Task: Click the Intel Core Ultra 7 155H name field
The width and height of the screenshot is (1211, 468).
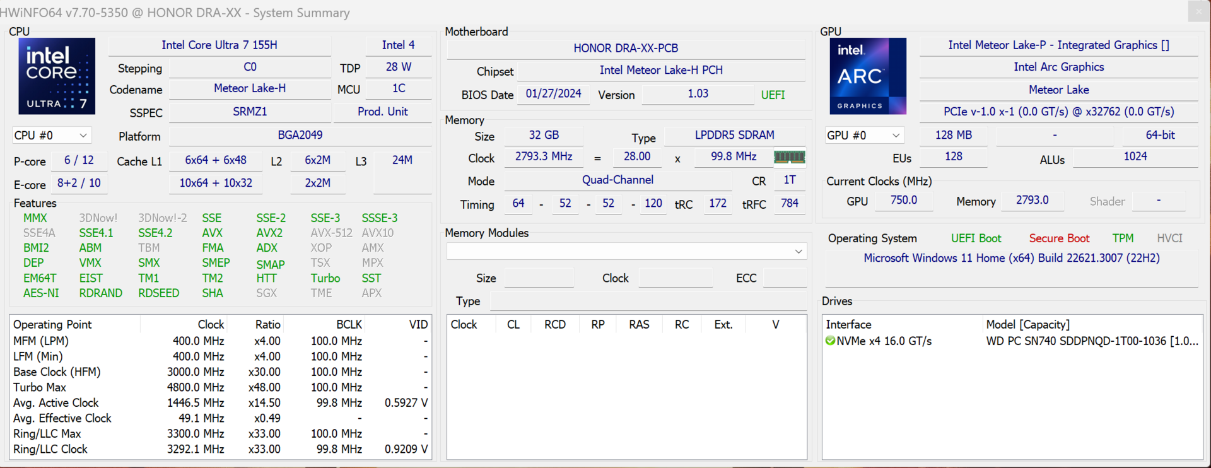Action: (x=219, y=45)
